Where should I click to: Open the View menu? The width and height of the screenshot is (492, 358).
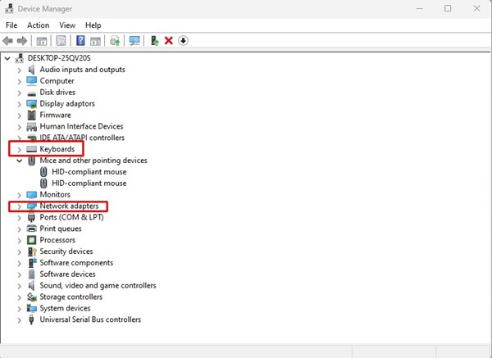(67, 25)
